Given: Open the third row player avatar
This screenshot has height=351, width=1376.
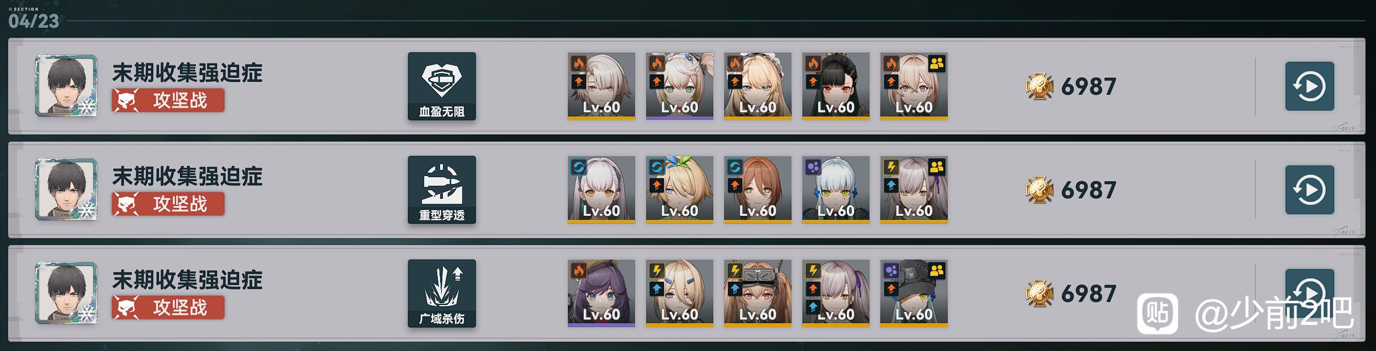Looking at the screenshot, I should [66, 292].
